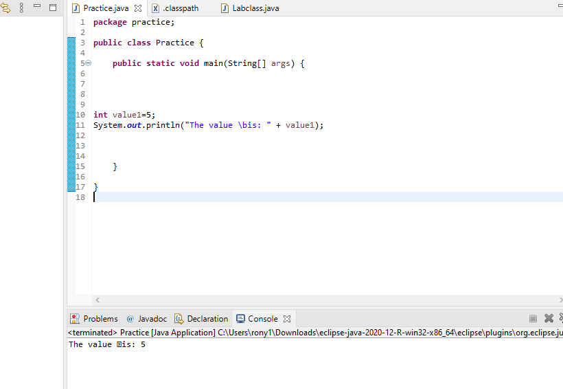
Task: Click line number 11 in the gutter
Action: 80,125
